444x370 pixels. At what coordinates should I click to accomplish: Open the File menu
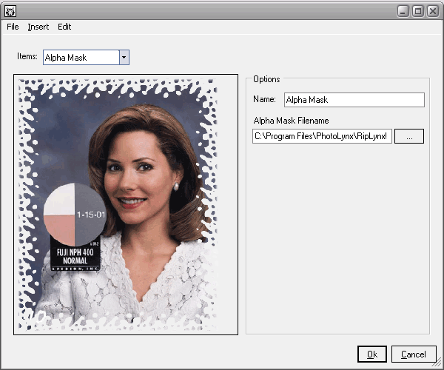tap(13, 27)
